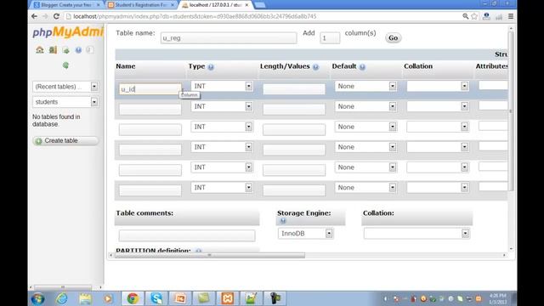Click taskbar clock showing time and date

498,298
